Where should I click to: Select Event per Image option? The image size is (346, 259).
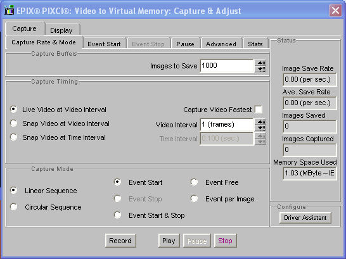click(194, 199)
